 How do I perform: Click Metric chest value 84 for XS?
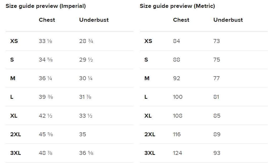176,41
